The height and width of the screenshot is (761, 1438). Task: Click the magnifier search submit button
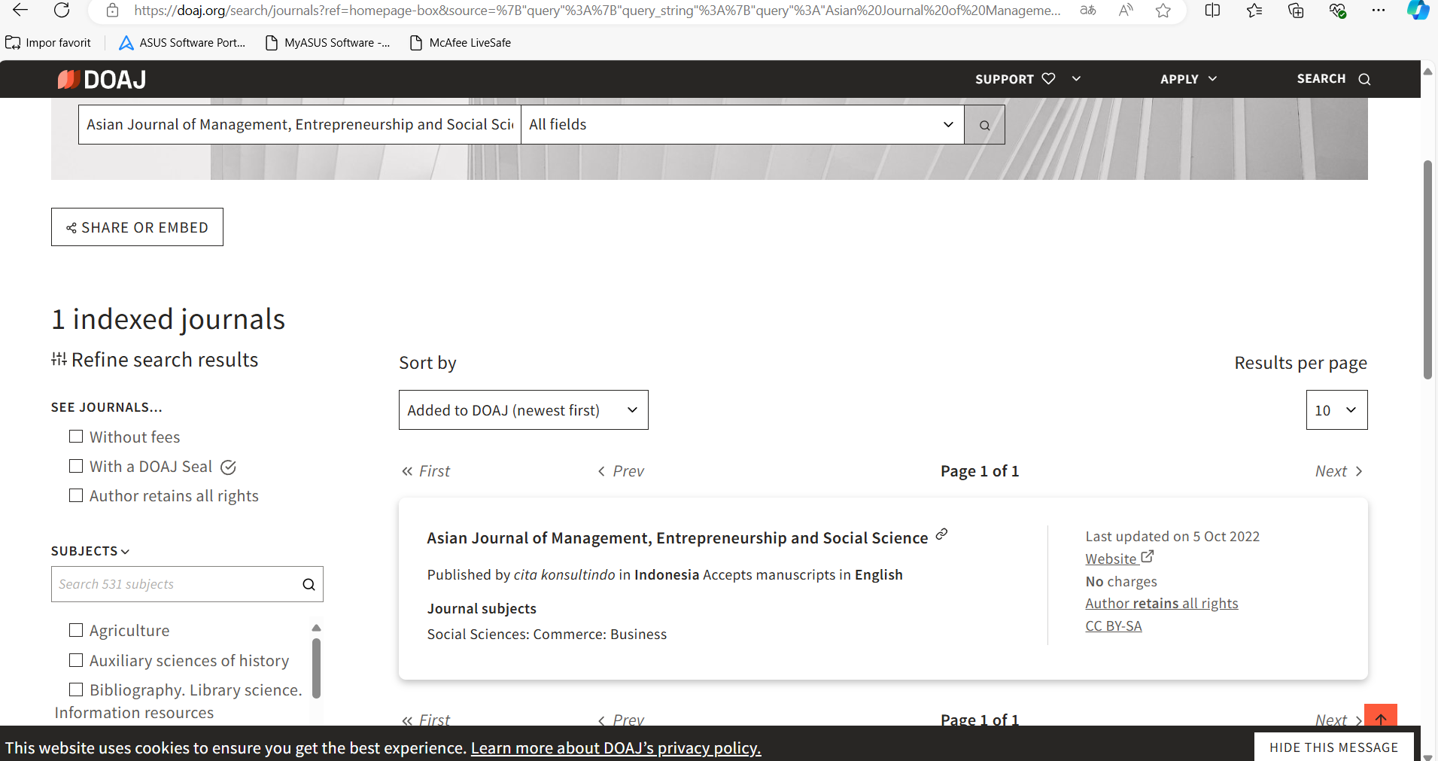coord(984,125)
